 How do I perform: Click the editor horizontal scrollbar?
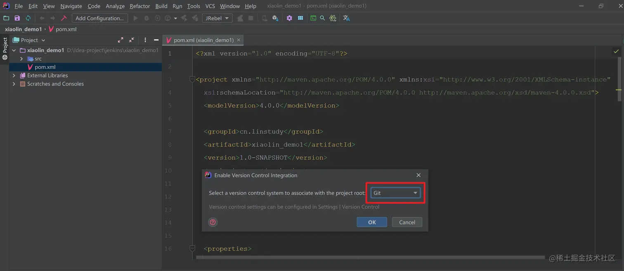371,257
